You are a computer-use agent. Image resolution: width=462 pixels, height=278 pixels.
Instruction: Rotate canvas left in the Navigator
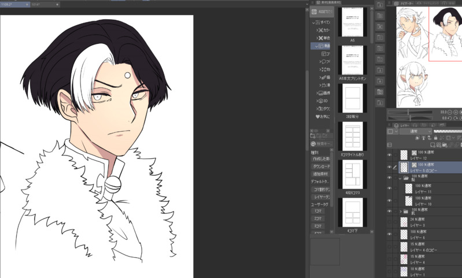coord(450,118)
